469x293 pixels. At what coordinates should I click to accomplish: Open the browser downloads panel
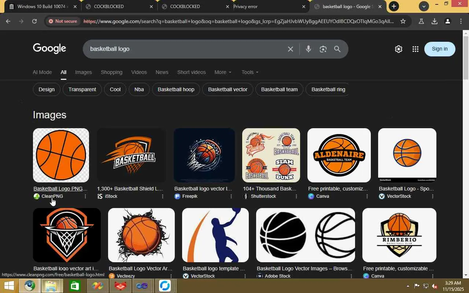435,21
